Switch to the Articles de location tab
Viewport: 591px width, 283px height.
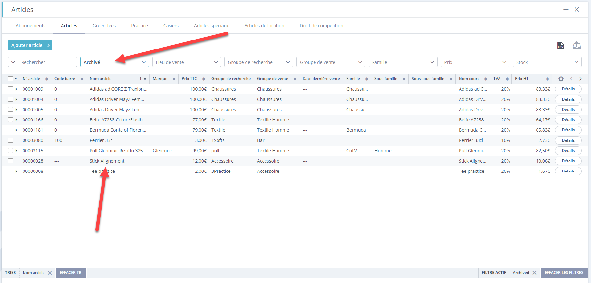coord(264,26)
